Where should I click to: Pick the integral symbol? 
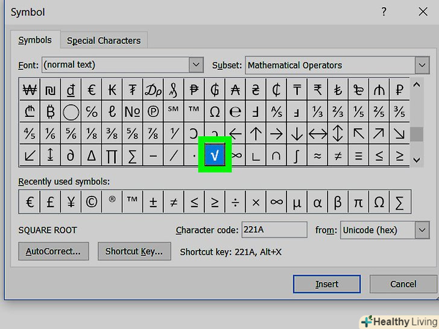coord(297,155)
